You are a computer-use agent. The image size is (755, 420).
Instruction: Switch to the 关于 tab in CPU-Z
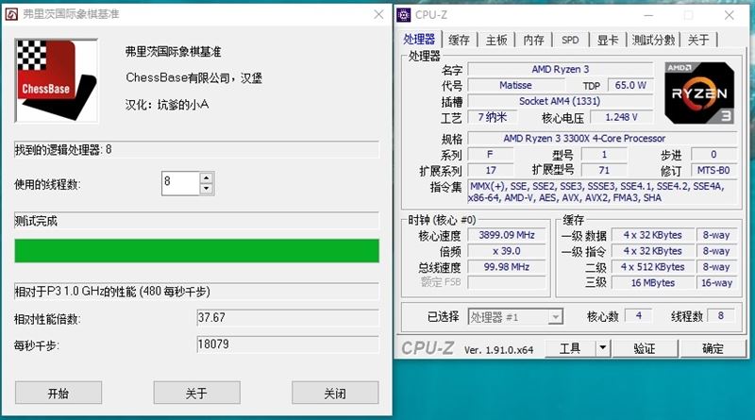click(698, 40)
